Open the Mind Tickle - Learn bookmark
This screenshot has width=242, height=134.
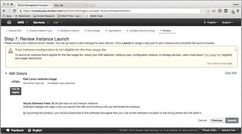(x=70, y=16)
